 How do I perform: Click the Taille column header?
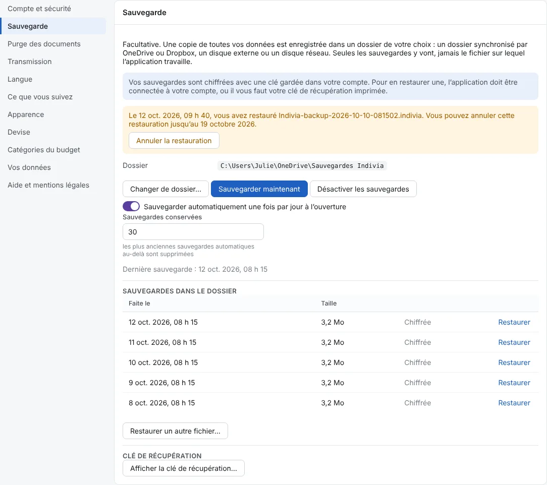pyautogui.click(x=329, y=304)
